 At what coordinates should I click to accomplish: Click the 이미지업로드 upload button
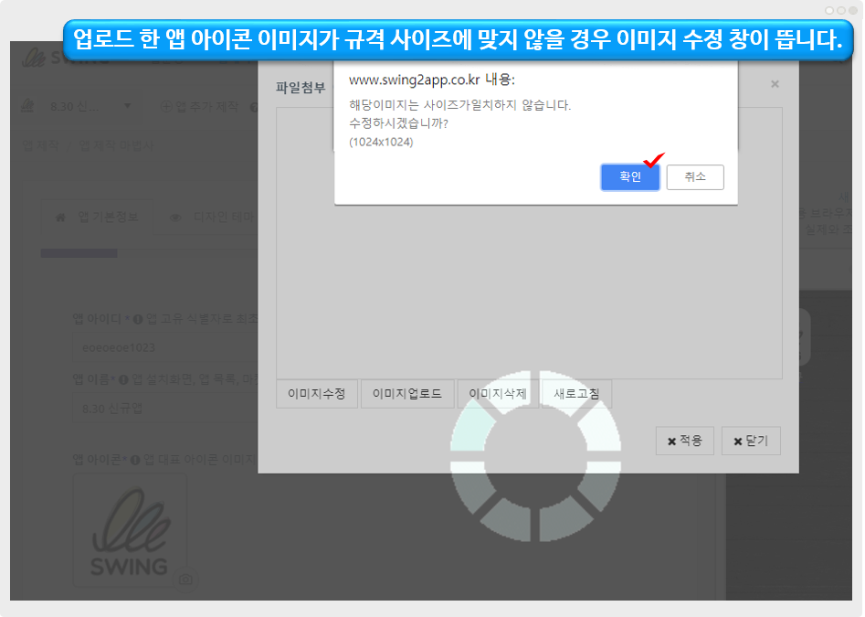point(406,394)
